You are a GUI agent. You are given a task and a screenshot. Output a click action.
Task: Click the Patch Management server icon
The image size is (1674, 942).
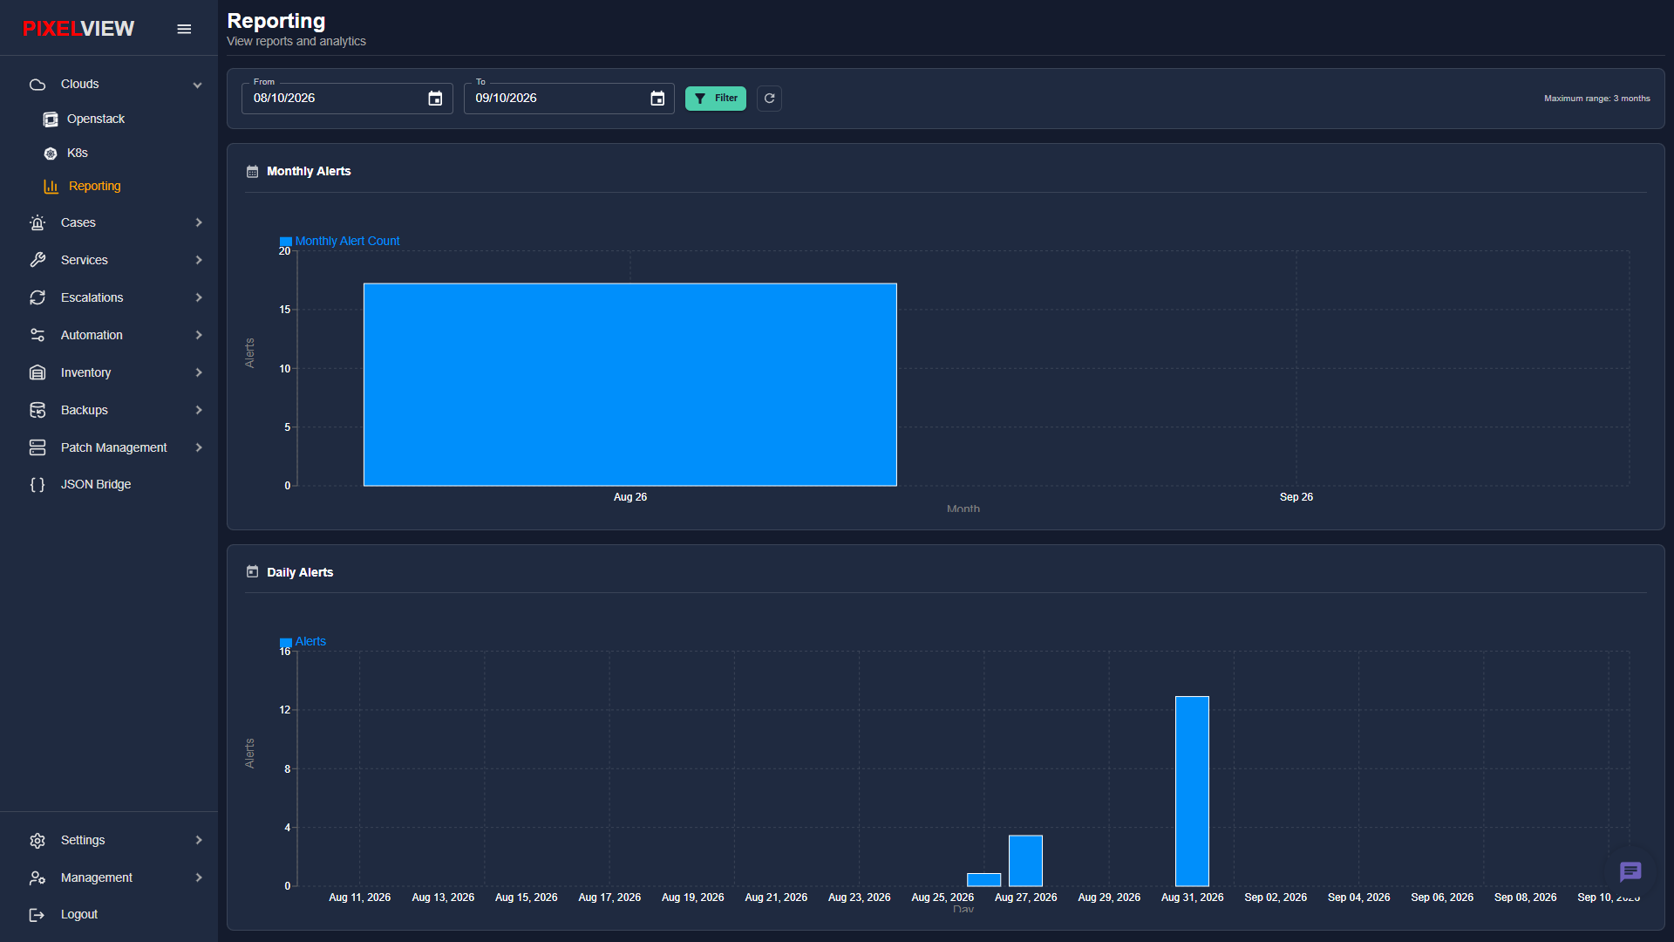tap(37, 447)
